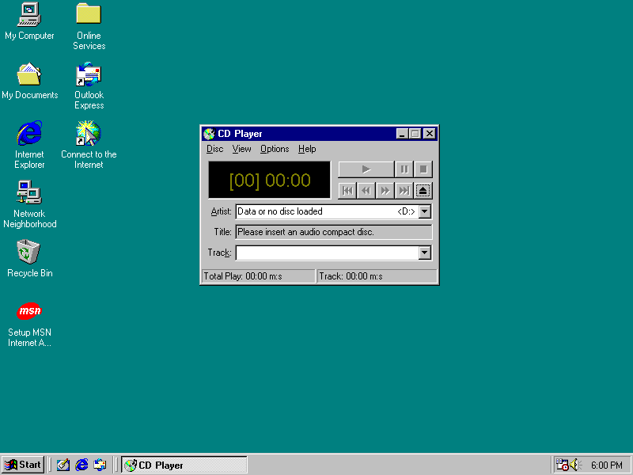The image size is (633, 475).
Task: Click the volume speaker tray icon
Action: pyautogui.click(x=575, y=465)
